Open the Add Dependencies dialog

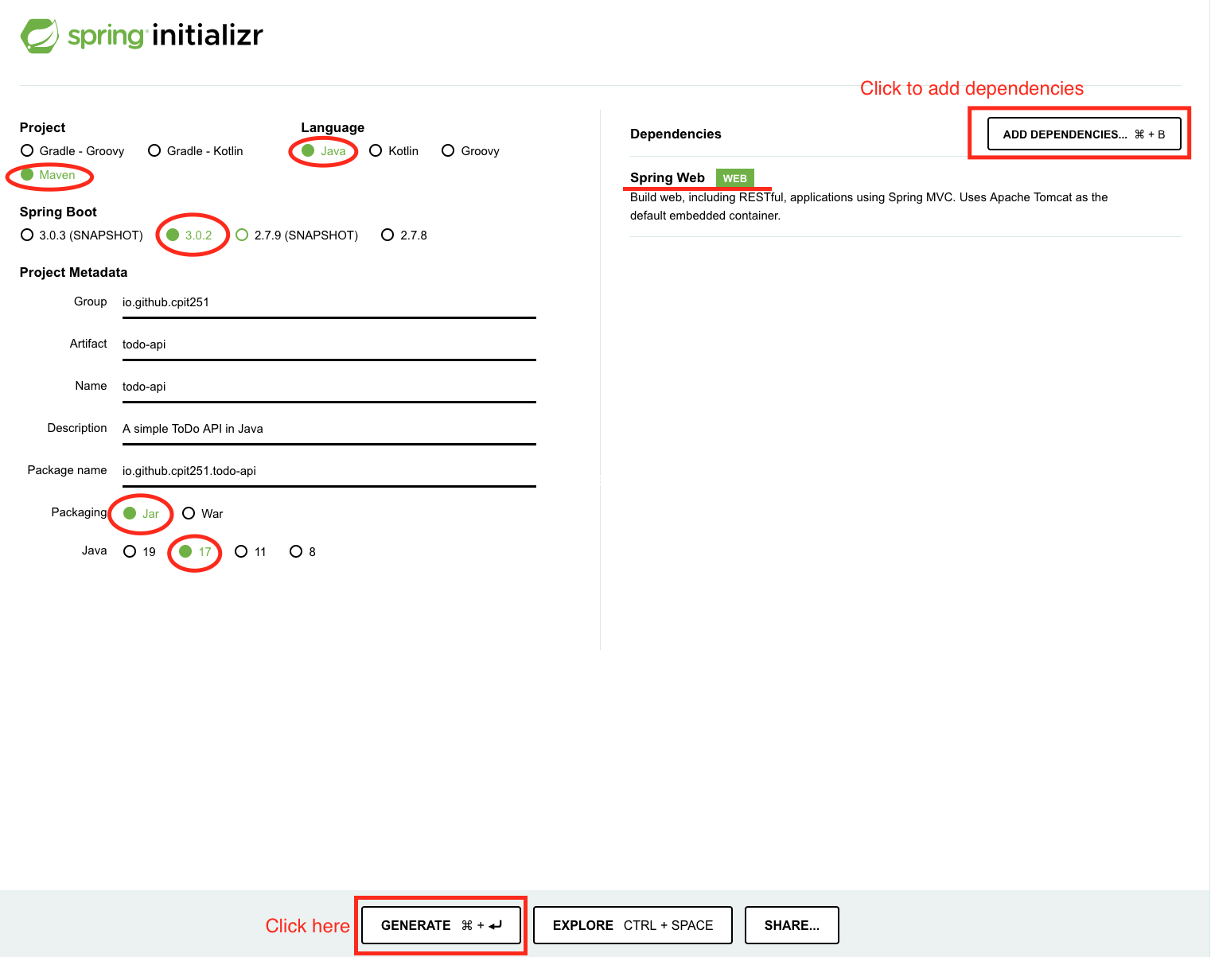pos(1084,134)
